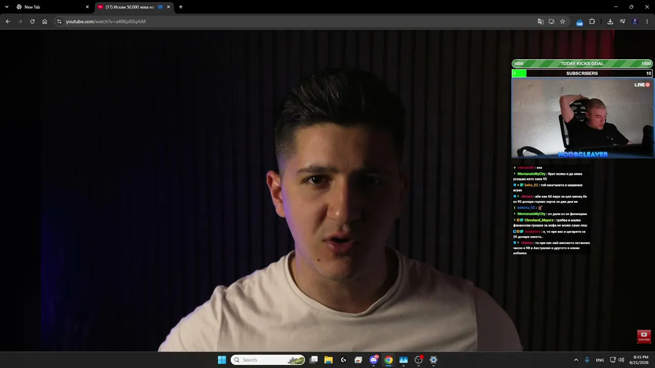Viewport: 655px width, 368px height.
Task: Open Windows Start menu
Action: 222,360
